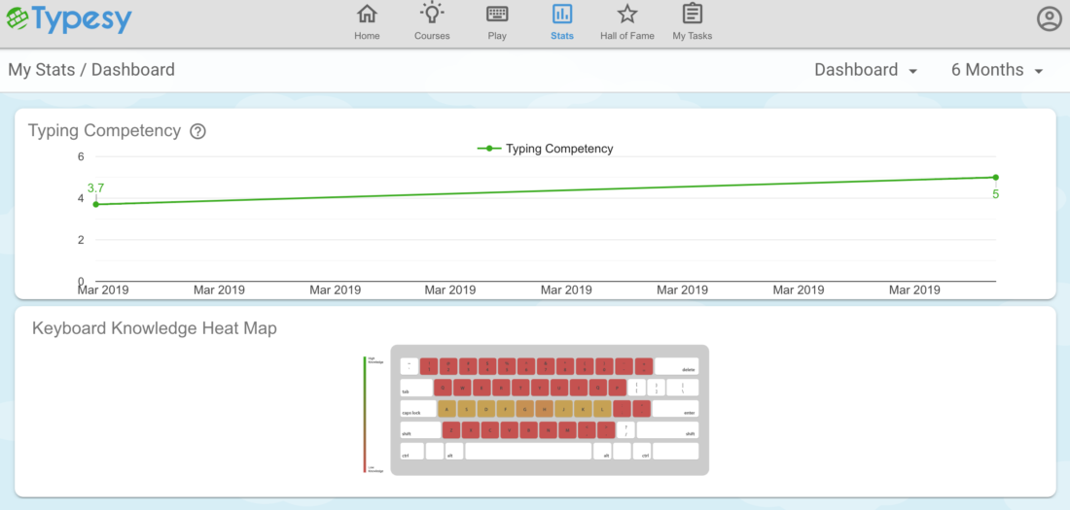Open the 6 Months time range dropdown
This screenshot has height=510, width=1070.
(998, 70)
